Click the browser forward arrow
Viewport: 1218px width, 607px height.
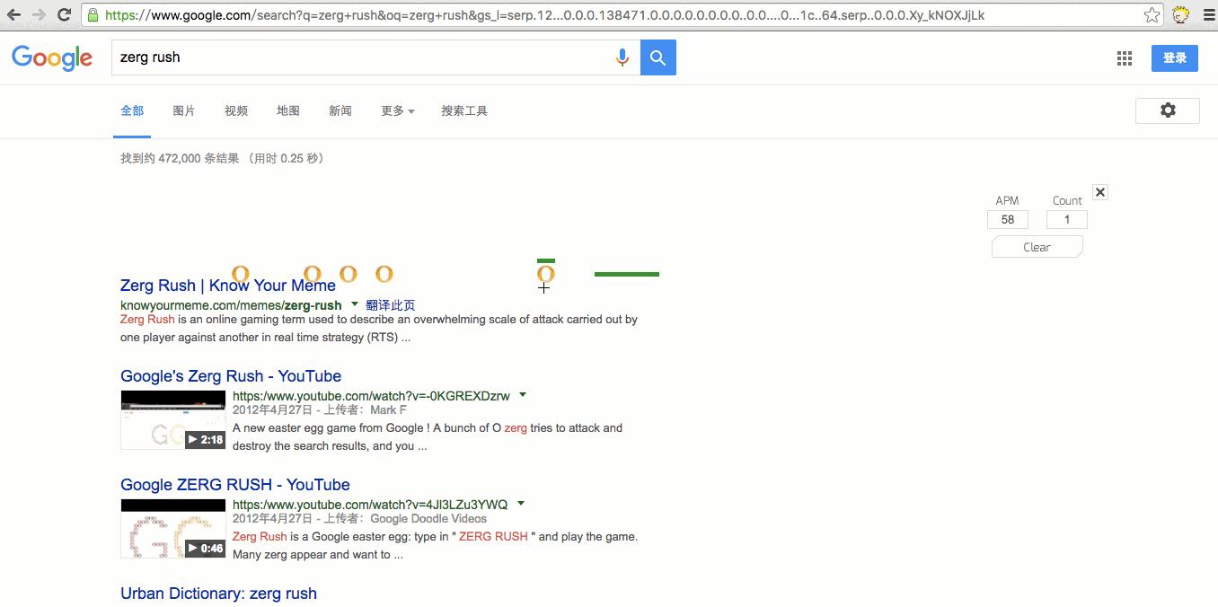tap(39, 15)
